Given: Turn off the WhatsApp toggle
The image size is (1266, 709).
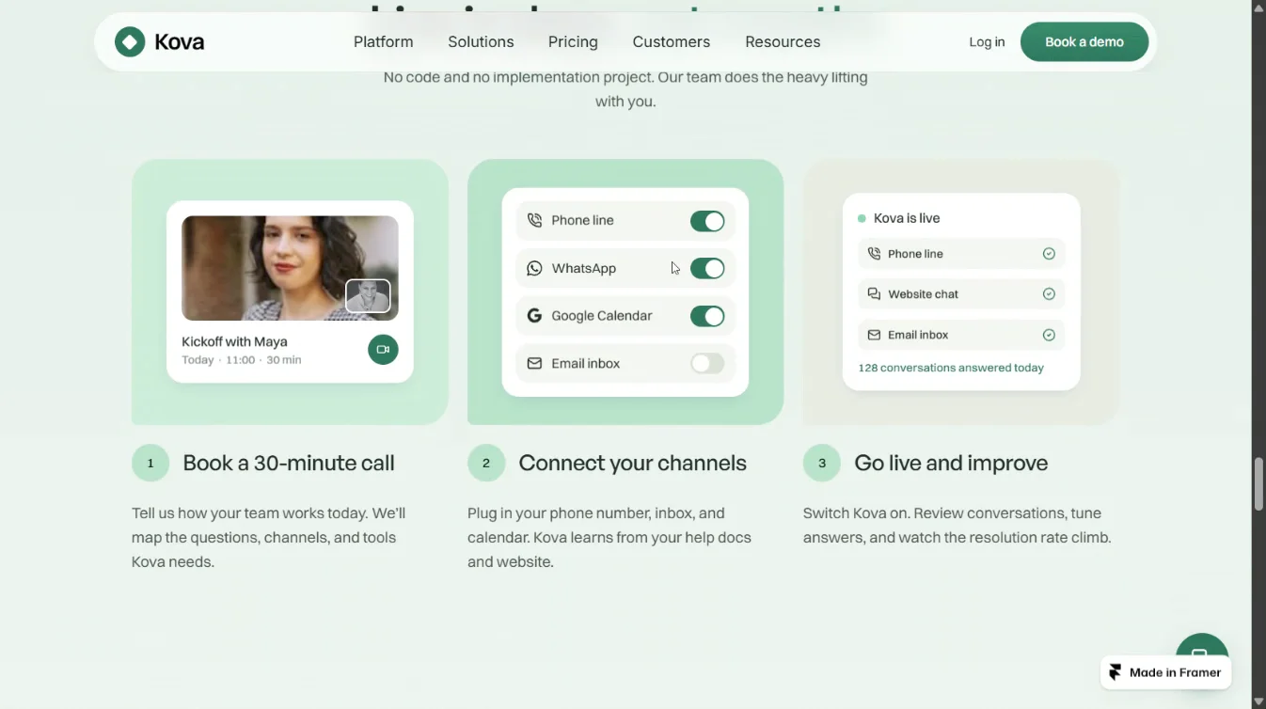Looking at the screenshot, I should (x=707, y=268).
